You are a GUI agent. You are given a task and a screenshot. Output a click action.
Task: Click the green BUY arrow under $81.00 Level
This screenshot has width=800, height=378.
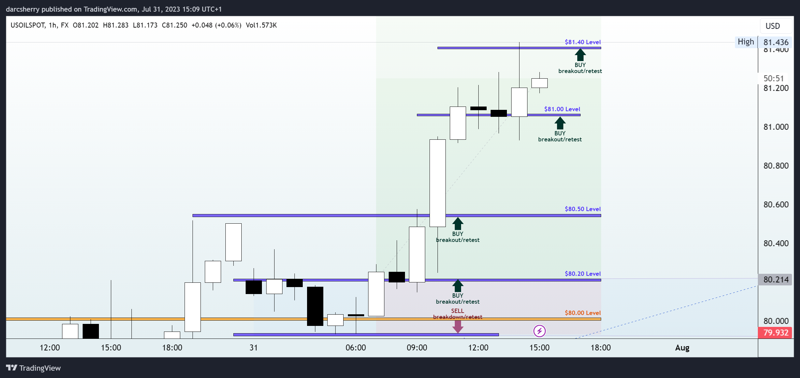click(560, 123)
